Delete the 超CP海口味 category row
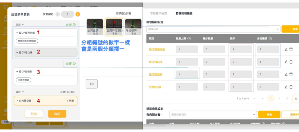 pyautogui.click(x=291, y=62)
